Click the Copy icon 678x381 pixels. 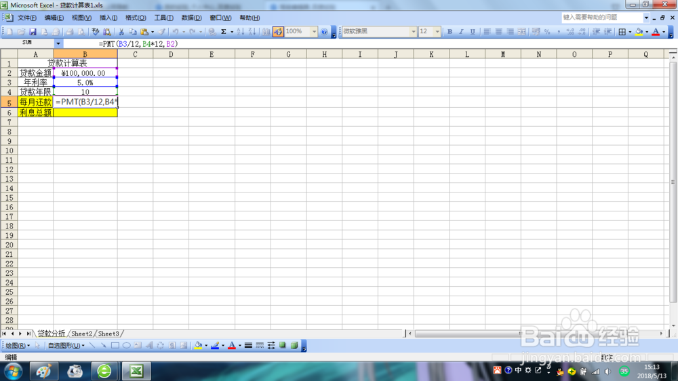(133, 32)
